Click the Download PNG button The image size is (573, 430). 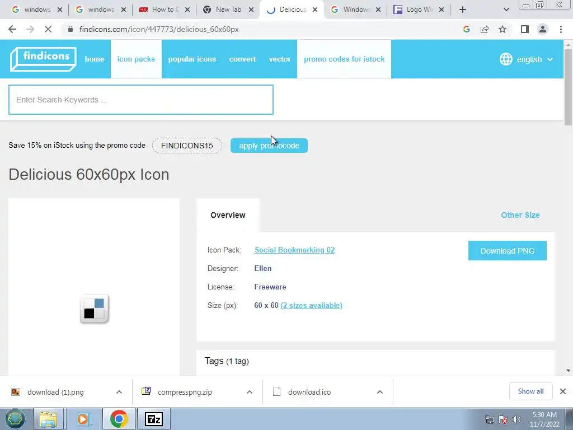tap(507, 250)
